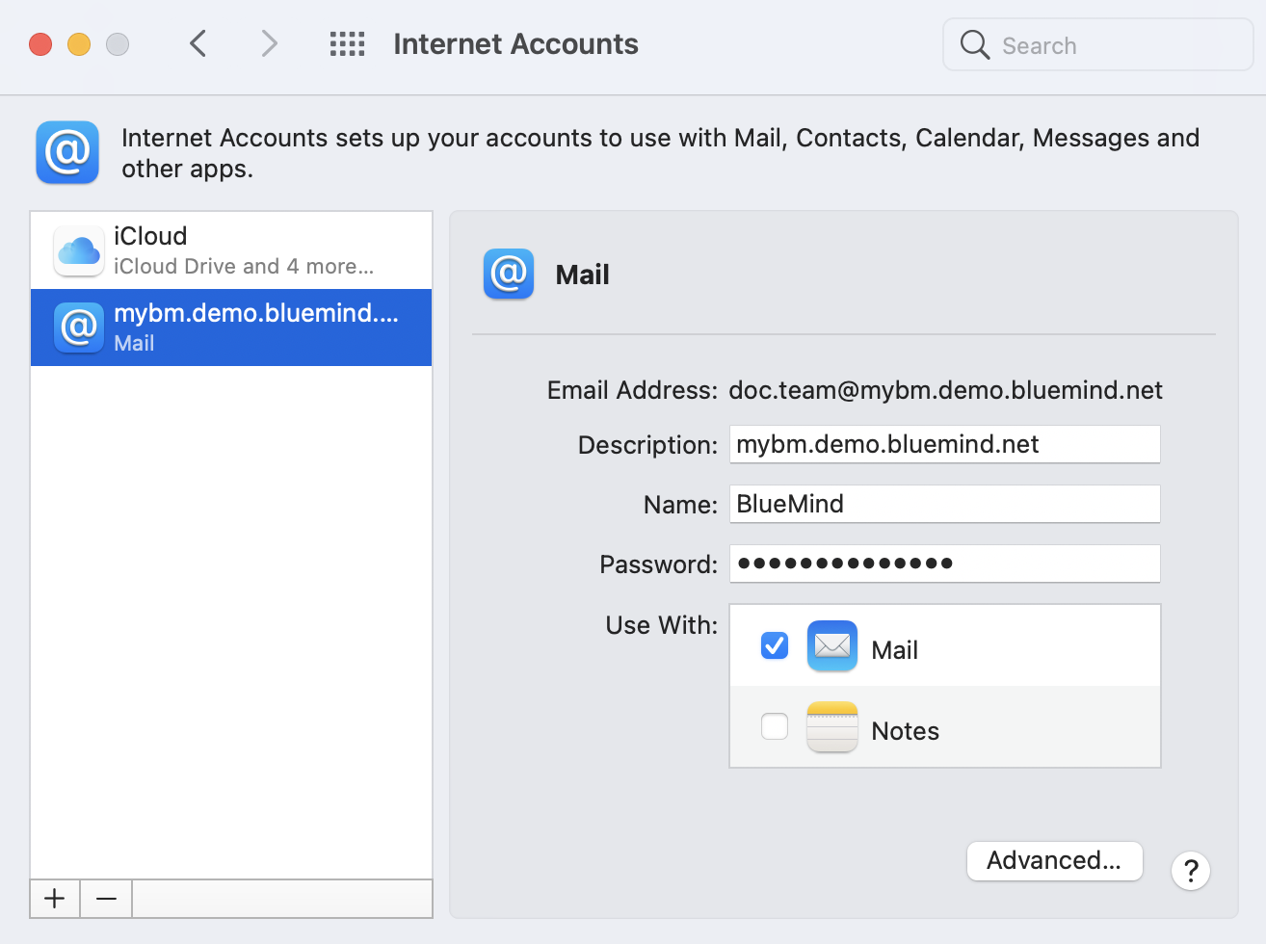Click the Name field containing BlueMind
This screenshot has width=1266, height=944.
click(944, 504)
